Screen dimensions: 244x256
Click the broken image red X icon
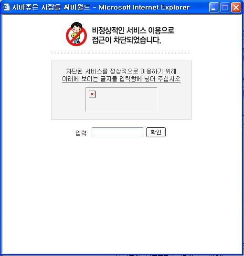pyautogui.click(x=92, y=94)
